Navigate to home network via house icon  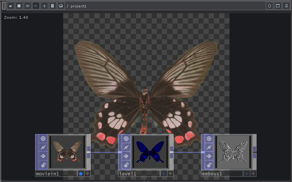pos(61,6)
